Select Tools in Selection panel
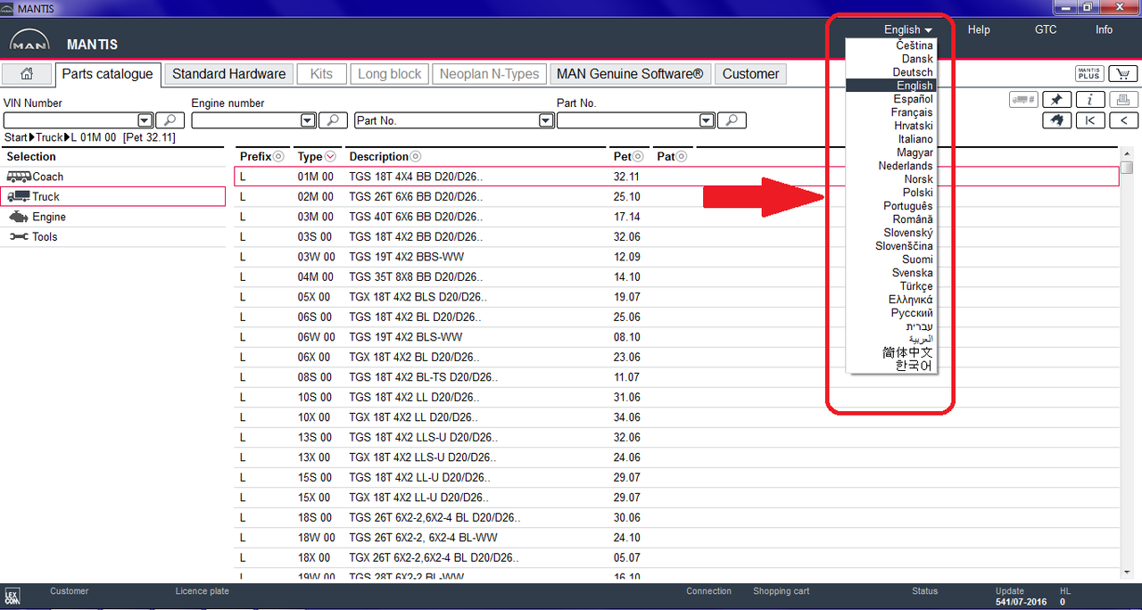The image size is (1142, 610). coord(113,237)
